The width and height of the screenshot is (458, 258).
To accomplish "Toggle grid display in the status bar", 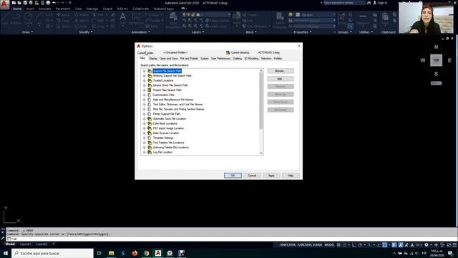I will pyautogui.click(x=338, y=245).
